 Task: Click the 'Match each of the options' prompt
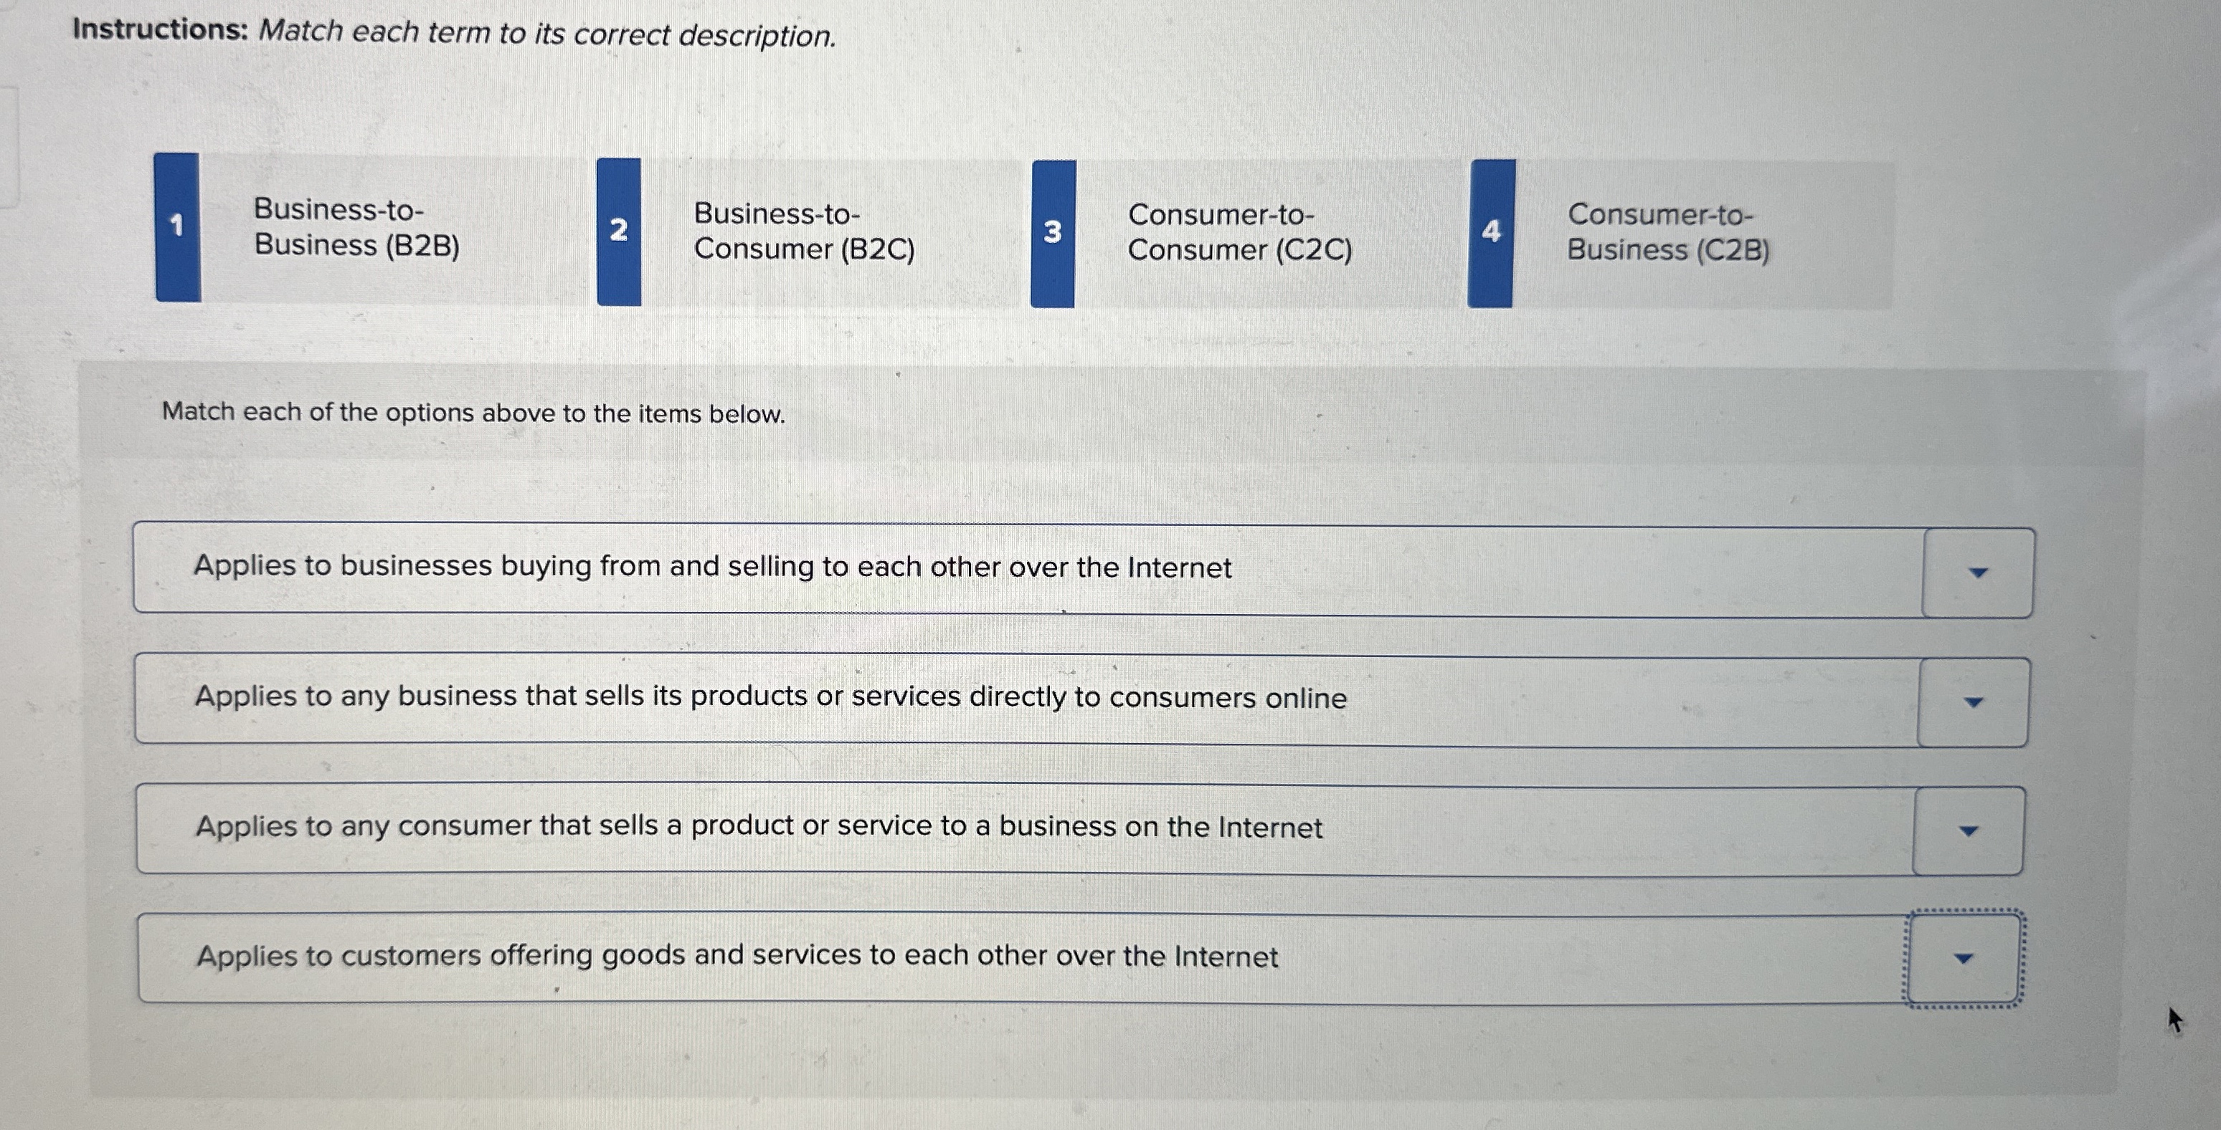tap(473, 413)
